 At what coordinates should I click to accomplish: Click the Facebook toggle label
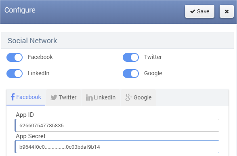click(40, 57)
